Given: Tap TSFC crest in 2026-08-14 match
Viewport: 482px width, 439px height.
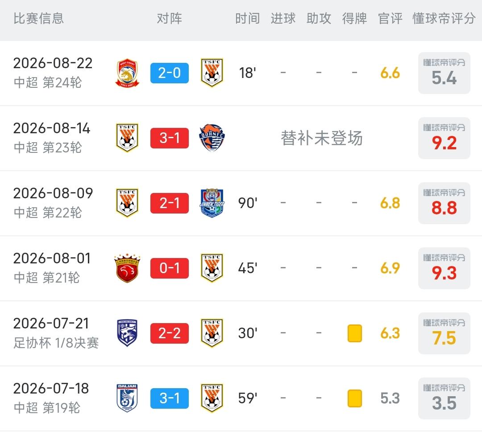Looking at the screenshot, I should [127, 138].
